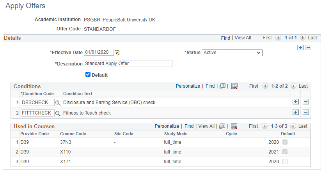Go to Last row in Details

(312, 38)
